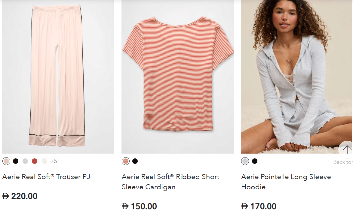Image resolution: width=353 pixels, height=210 pixels.
Task: Open Aerie Pointelle Long Sleeve Hoodie link
Action: pyautogui.click(x=286, y=182)
